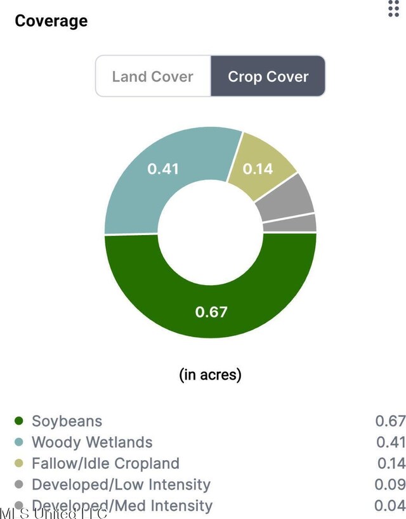406x519 pixels.
Task: Click the Coverage panel heading
Action: [51, 21]
